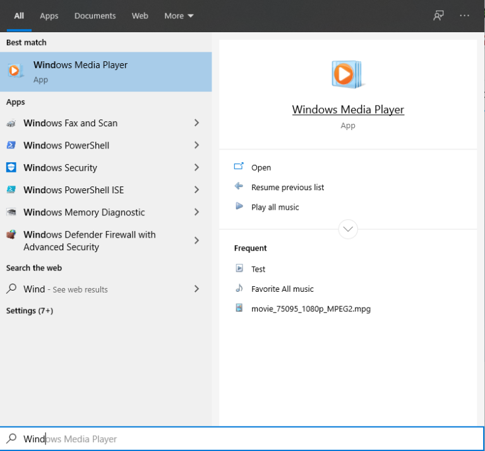Click the Windows PowerShell icon
Image resolution: width=485 pixels, height=451 pixels.
click(11, 145)
